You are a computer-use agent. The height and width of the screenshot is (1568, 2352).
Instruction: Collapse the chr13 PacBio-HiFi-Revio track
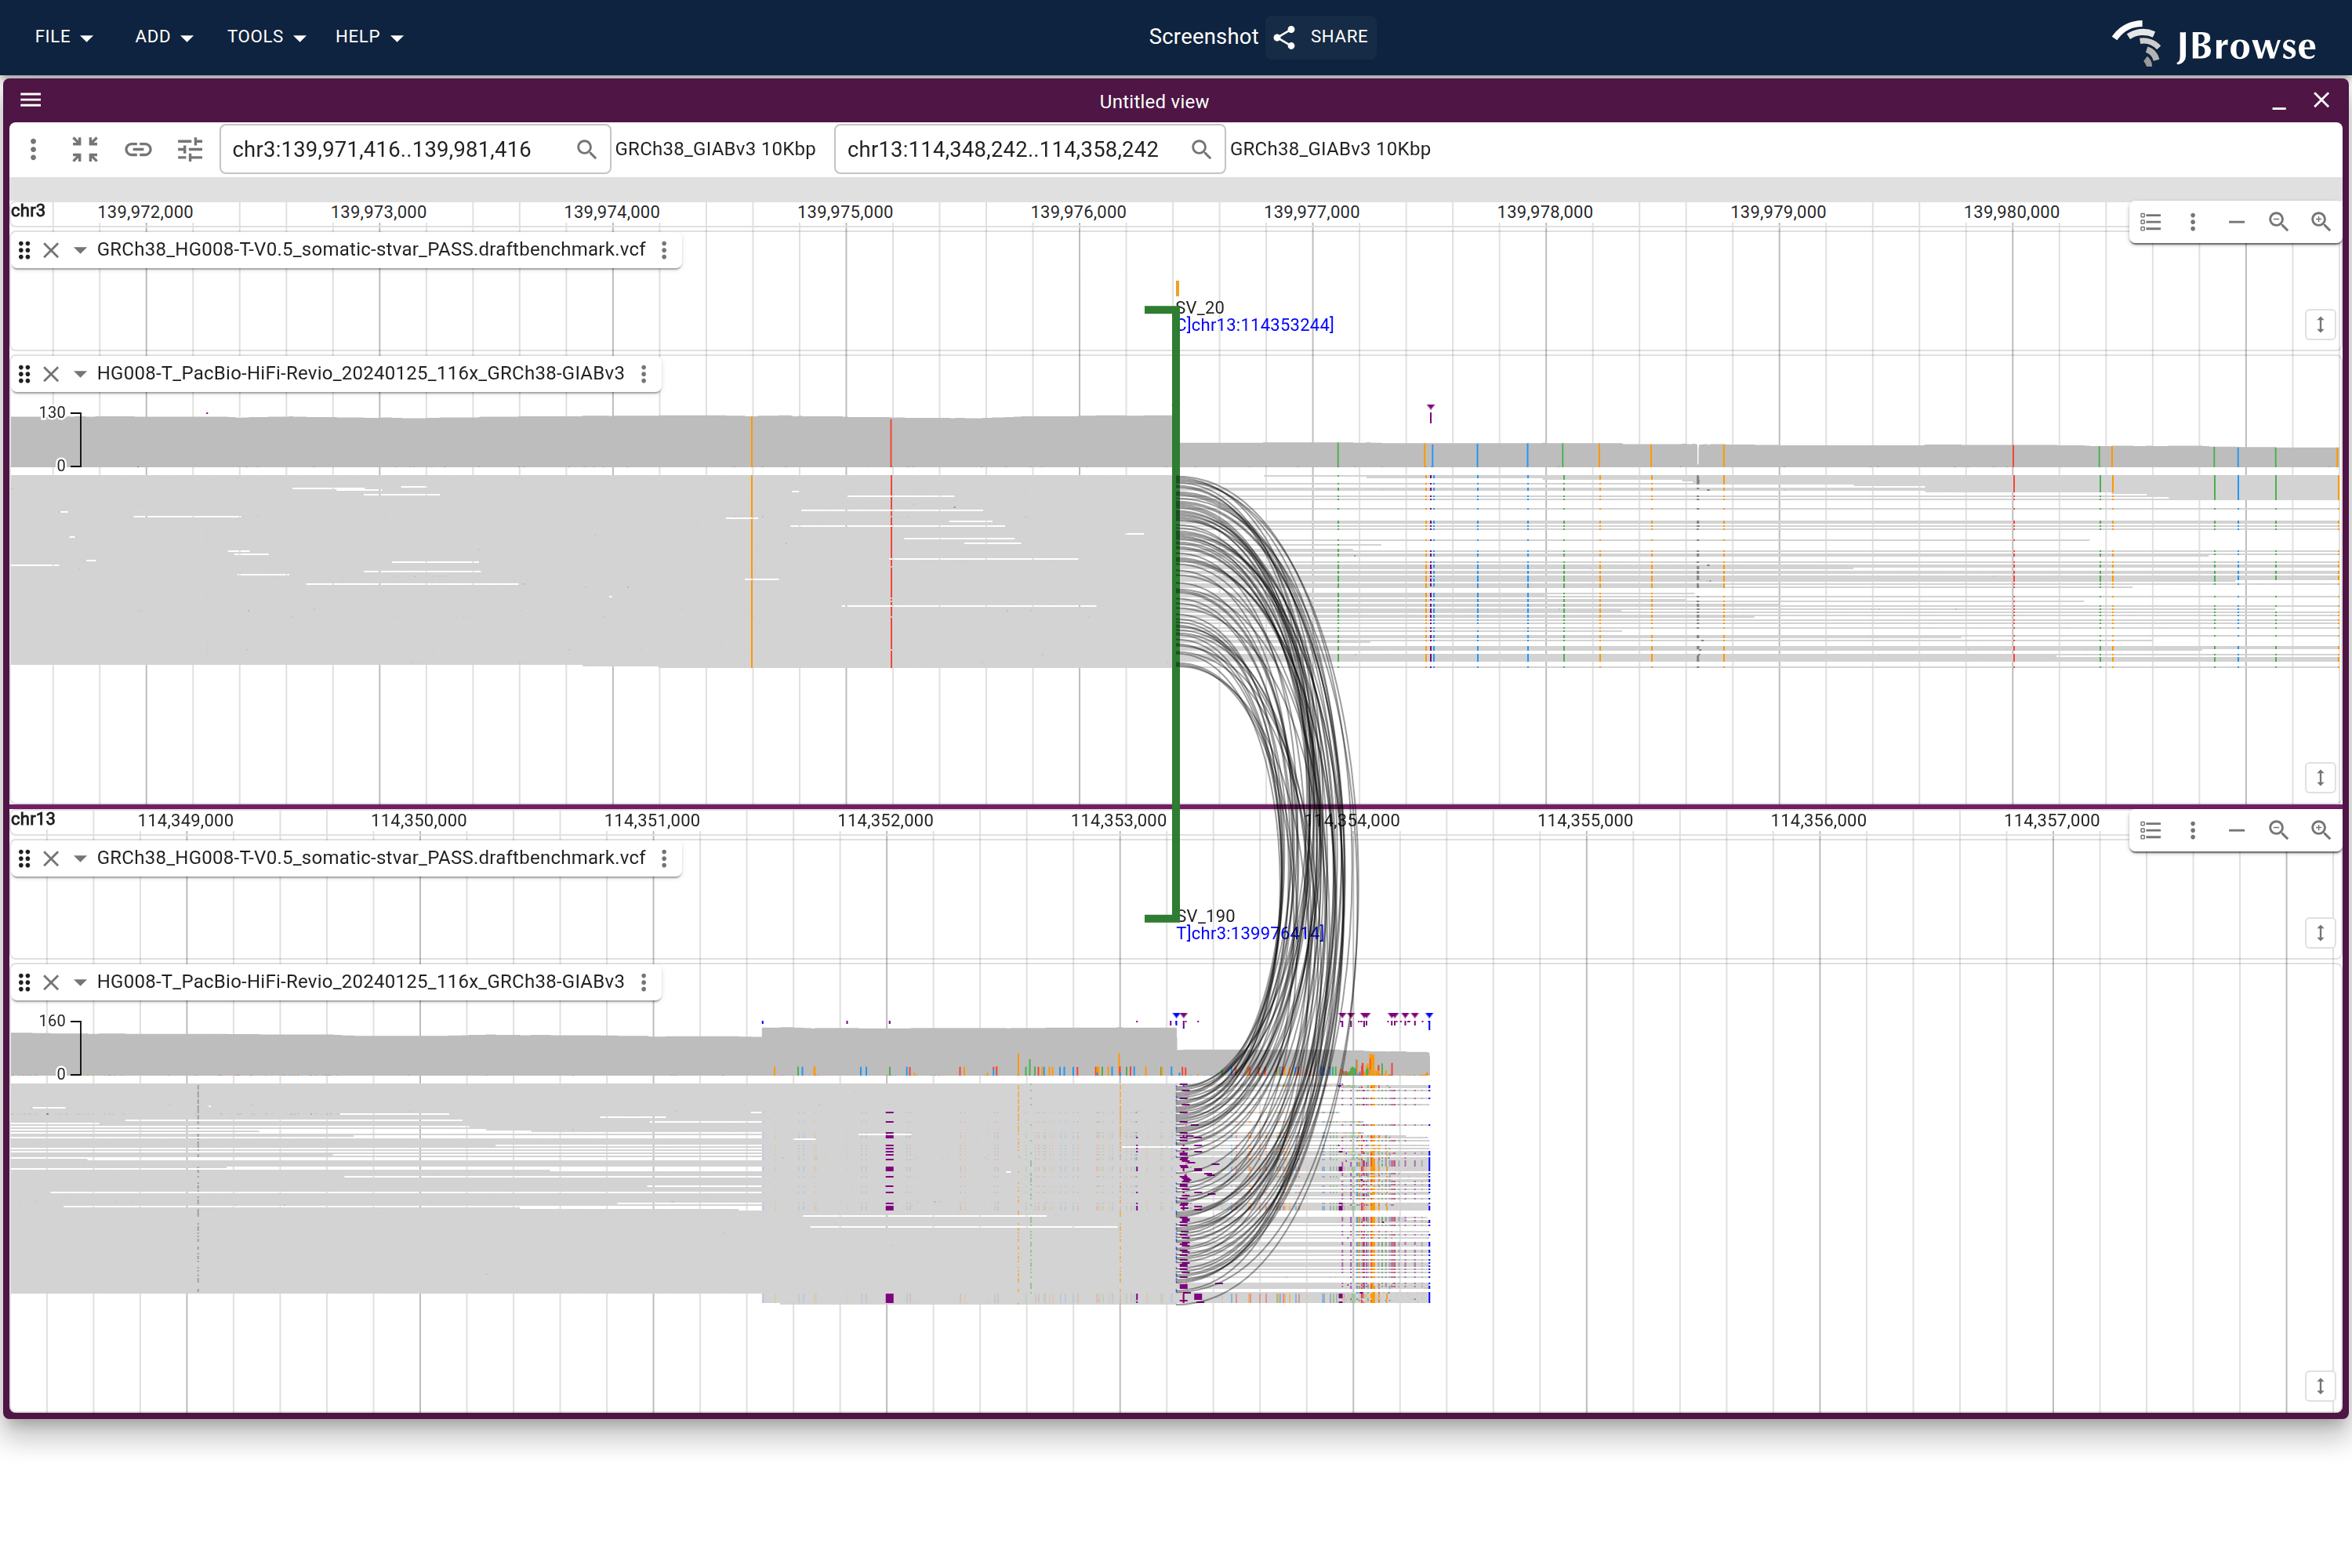(80, 982)
